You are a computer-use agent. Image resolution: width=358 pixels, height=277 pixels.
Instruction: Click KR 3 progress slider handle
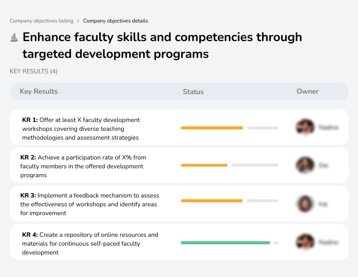tap(245, 201)
